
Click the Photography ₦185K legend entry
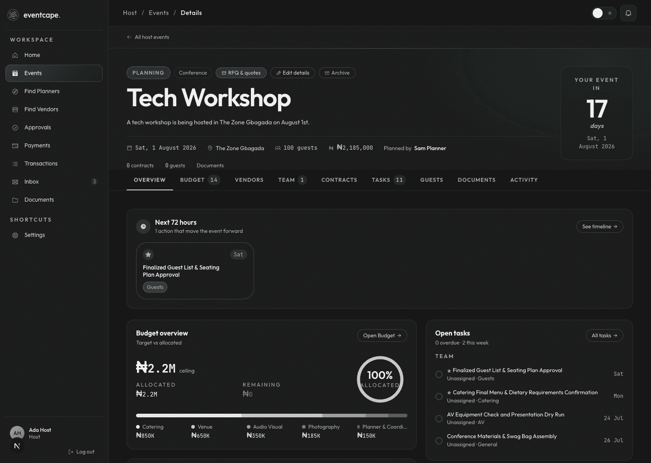pos(321,431)
